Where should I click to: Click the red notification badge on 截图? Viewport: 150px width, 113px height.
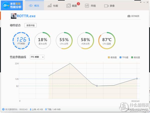[x=78, y=4]
